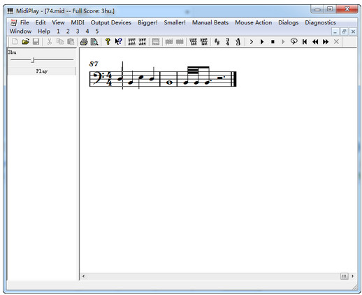This screenshot has height=295, width=362.
Task: Open the Edit menu
Action: 41,22
